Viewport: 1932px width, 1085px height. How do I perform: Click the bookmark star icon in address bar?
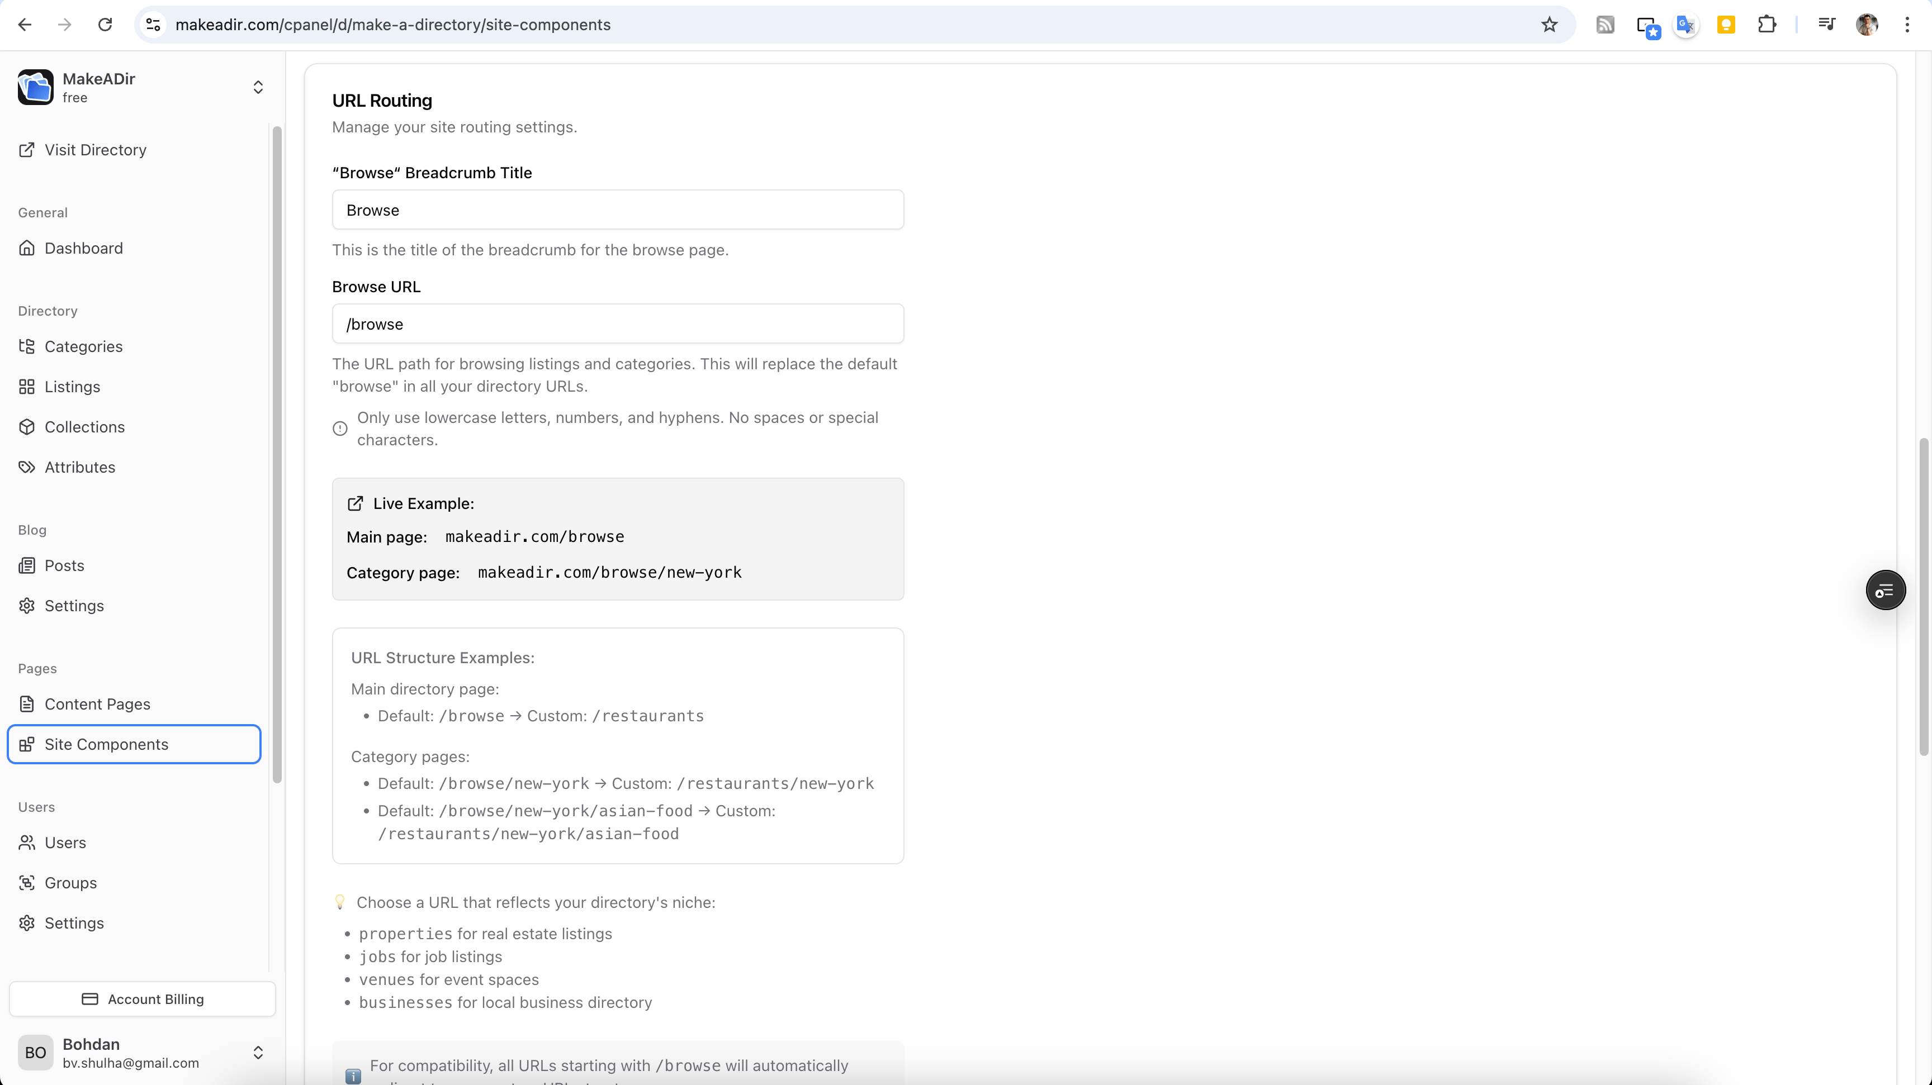(x=1550, y=25)
